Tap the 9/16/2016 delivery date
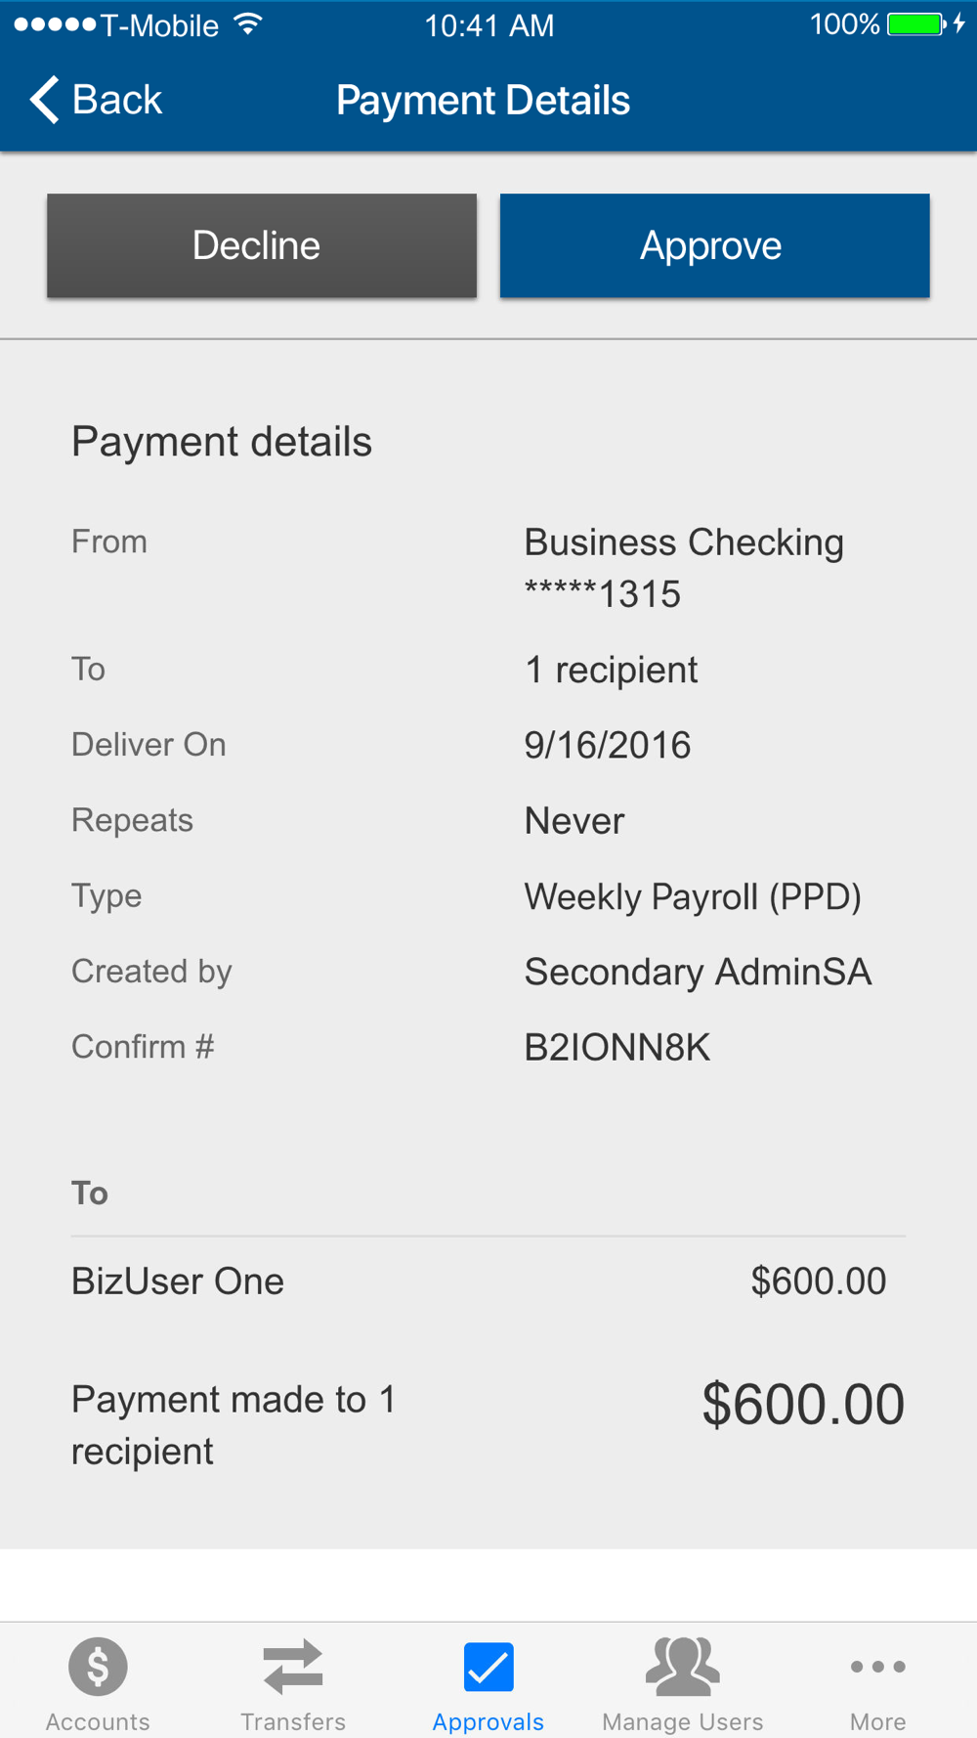 click(607, 746)
